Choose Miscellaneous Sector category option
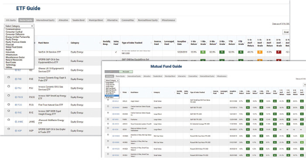Image resolution: width=306 pixels, height=160 pixels. (x=15, y=57)
